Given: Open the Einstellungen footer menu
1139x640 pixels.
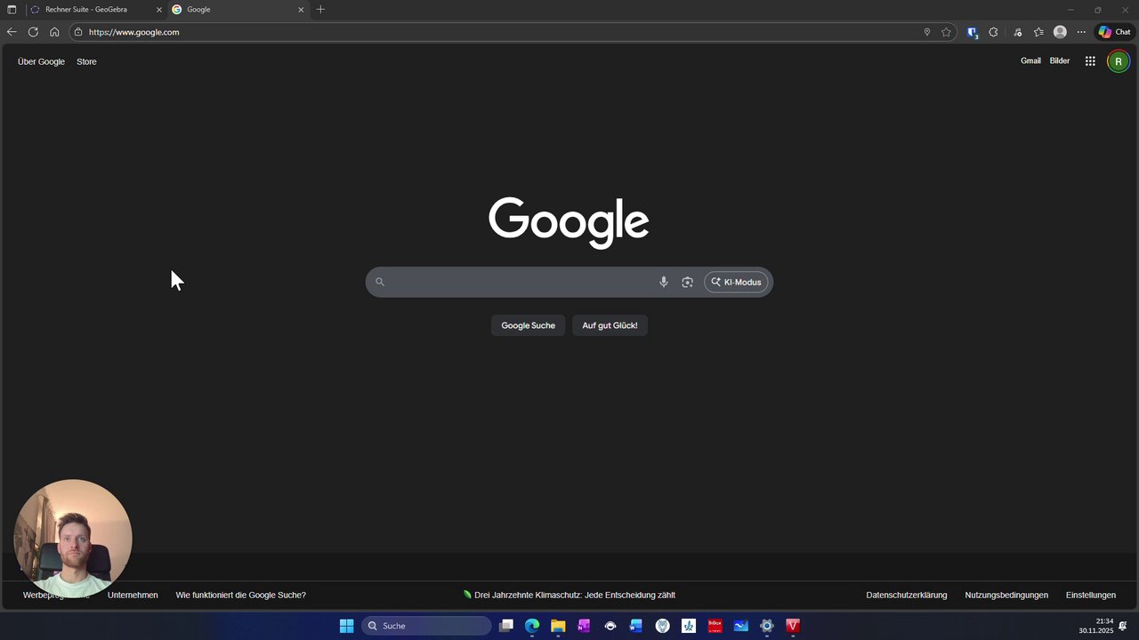Looking at the screenshot, I should click(x=1091, y=595).
